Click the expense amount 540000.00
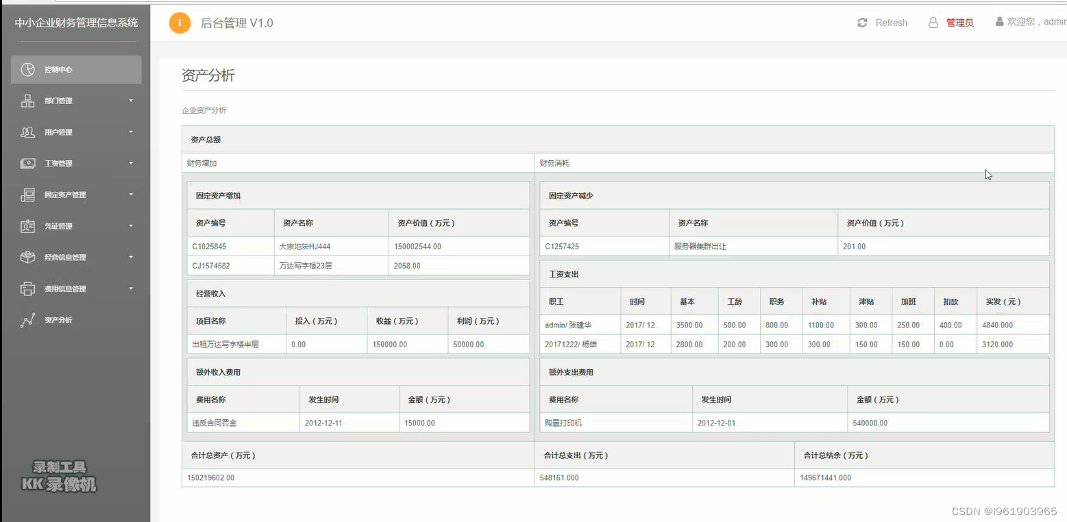Viewport: 1067px width, 522px height. pos(870,423)
